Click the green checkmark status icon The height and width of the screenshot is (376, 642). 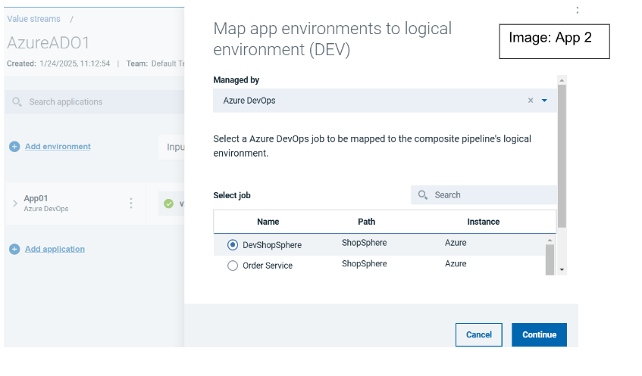tap(168, 204)
